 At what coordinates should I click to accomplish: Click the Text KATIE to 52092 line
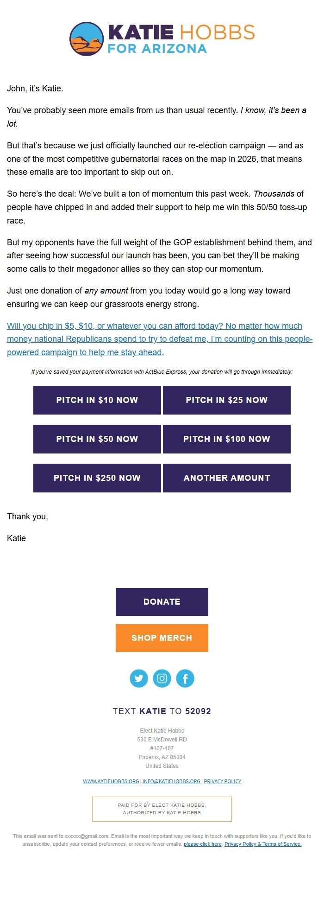coord(162,711)
